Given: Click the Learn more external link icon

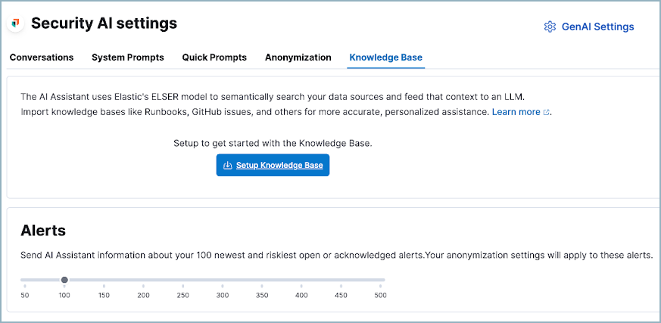Looking at the screenshot, I should [x=547, y=112].
